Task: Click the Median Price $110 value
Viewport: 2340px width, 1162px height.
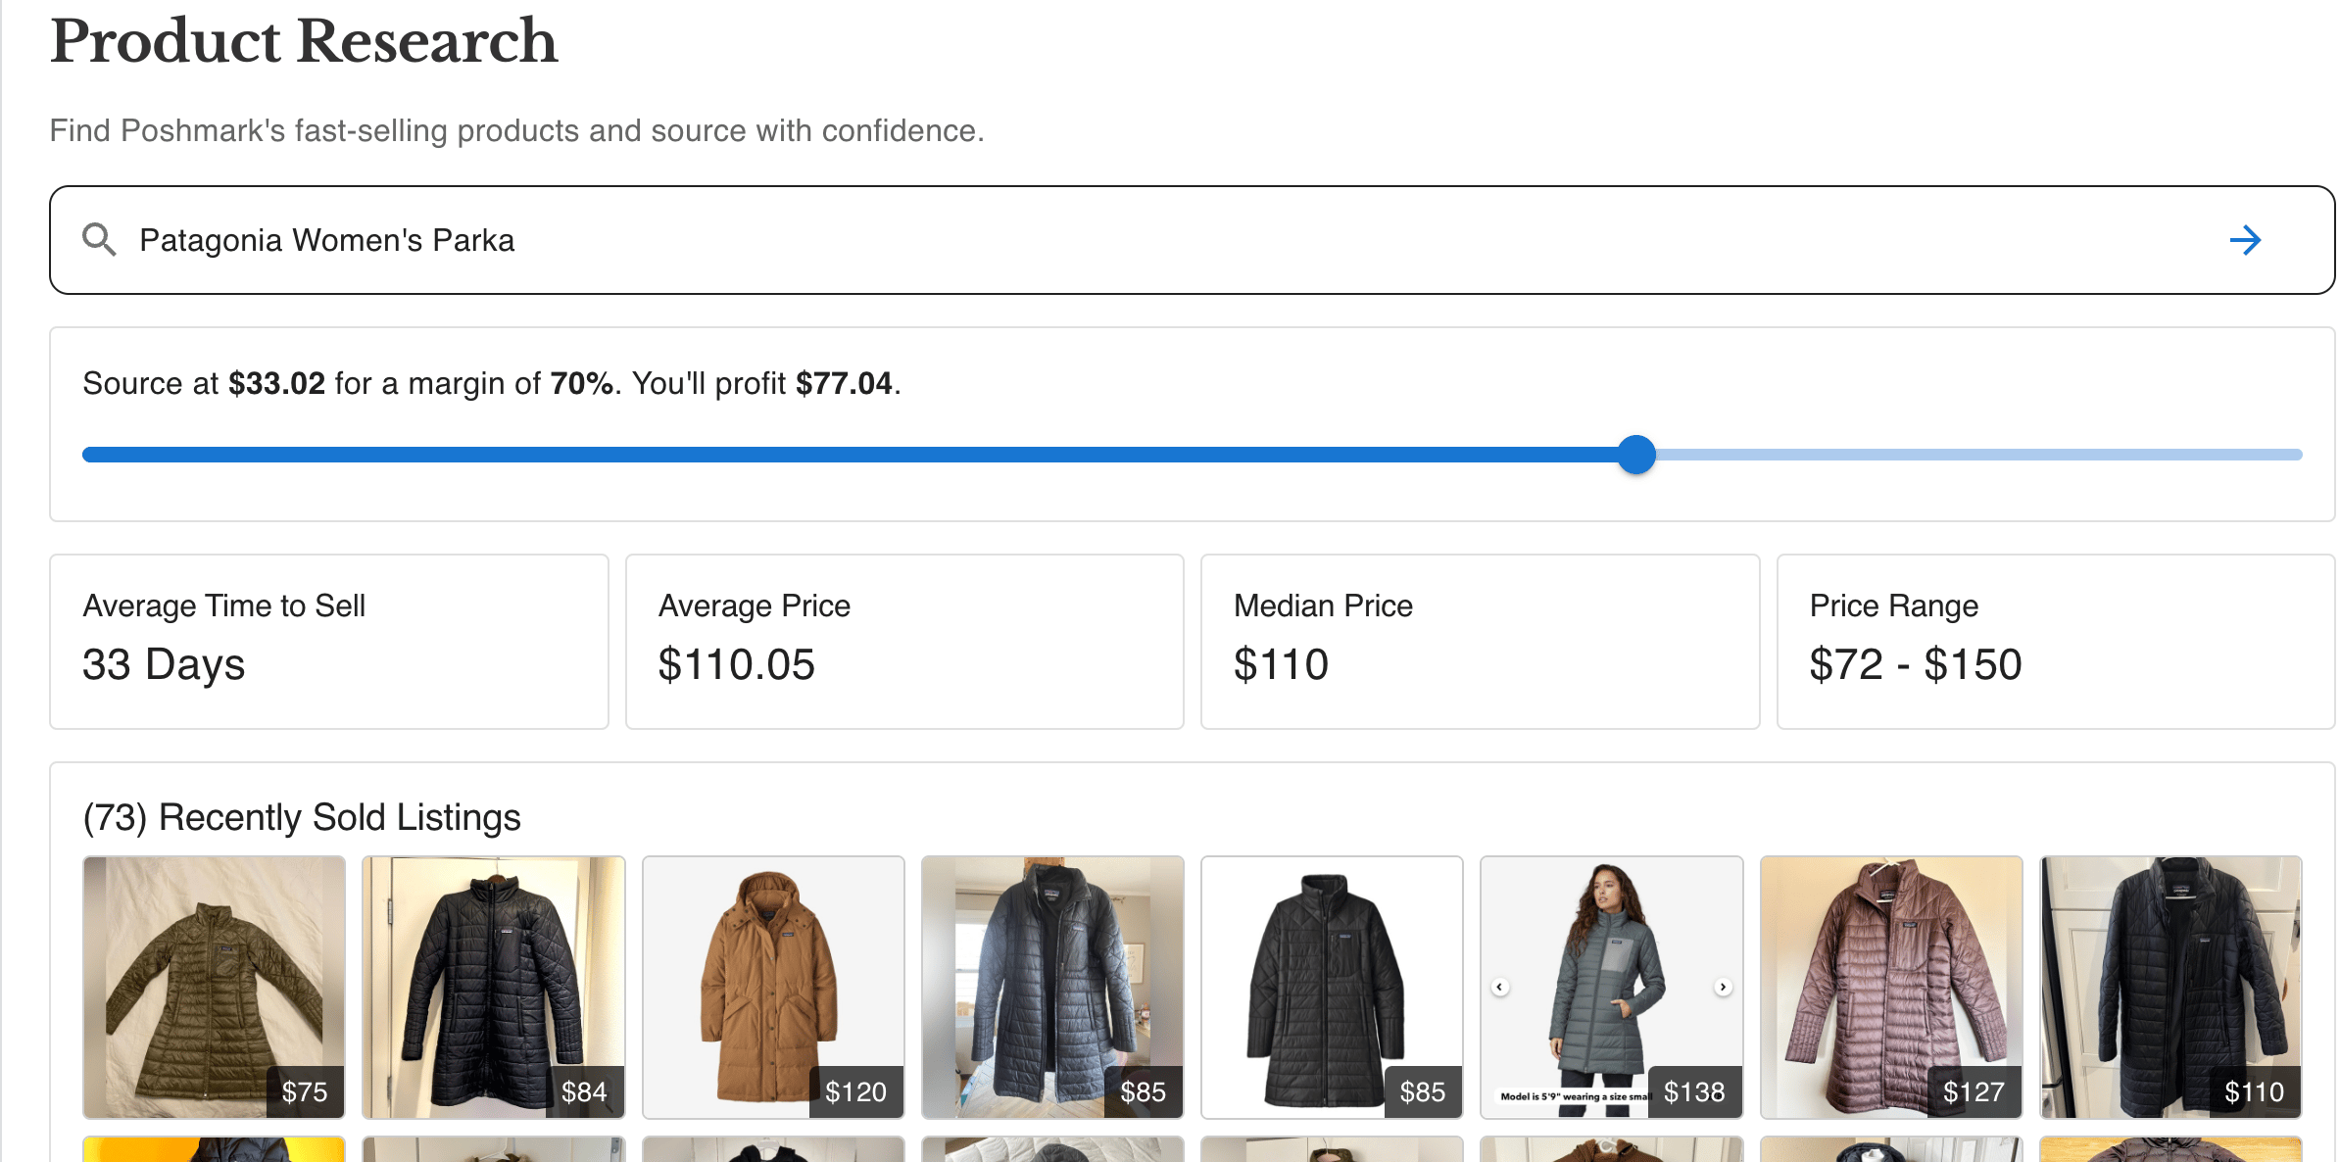Action: pyautogui.click(x=1281, y=664)
